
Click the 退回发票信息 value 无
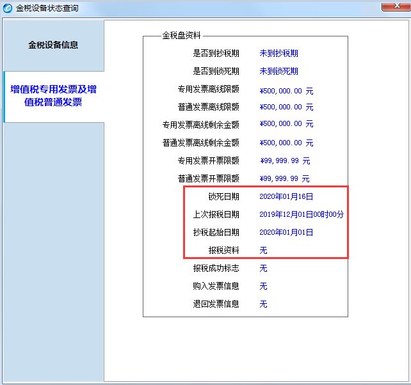[263, 304]
